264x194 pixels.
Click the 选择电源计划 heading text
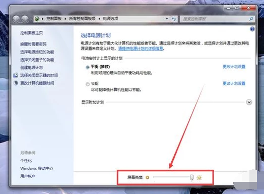[x=96, y=35]
